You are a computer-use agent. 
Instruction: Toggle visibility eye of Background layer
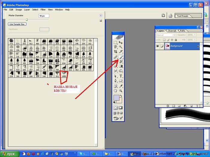157,46
